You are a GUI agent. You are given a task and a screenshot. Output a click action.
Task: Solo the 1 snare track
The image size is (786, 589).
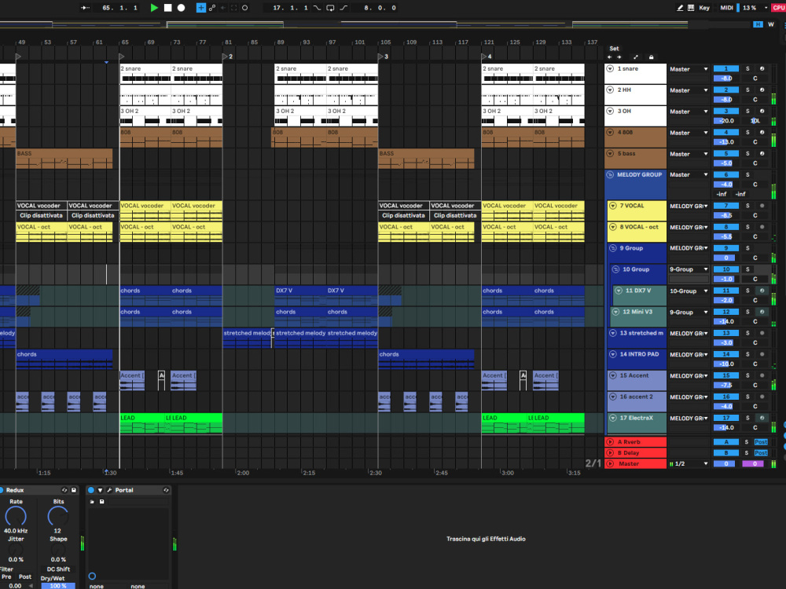click(747, 68)
